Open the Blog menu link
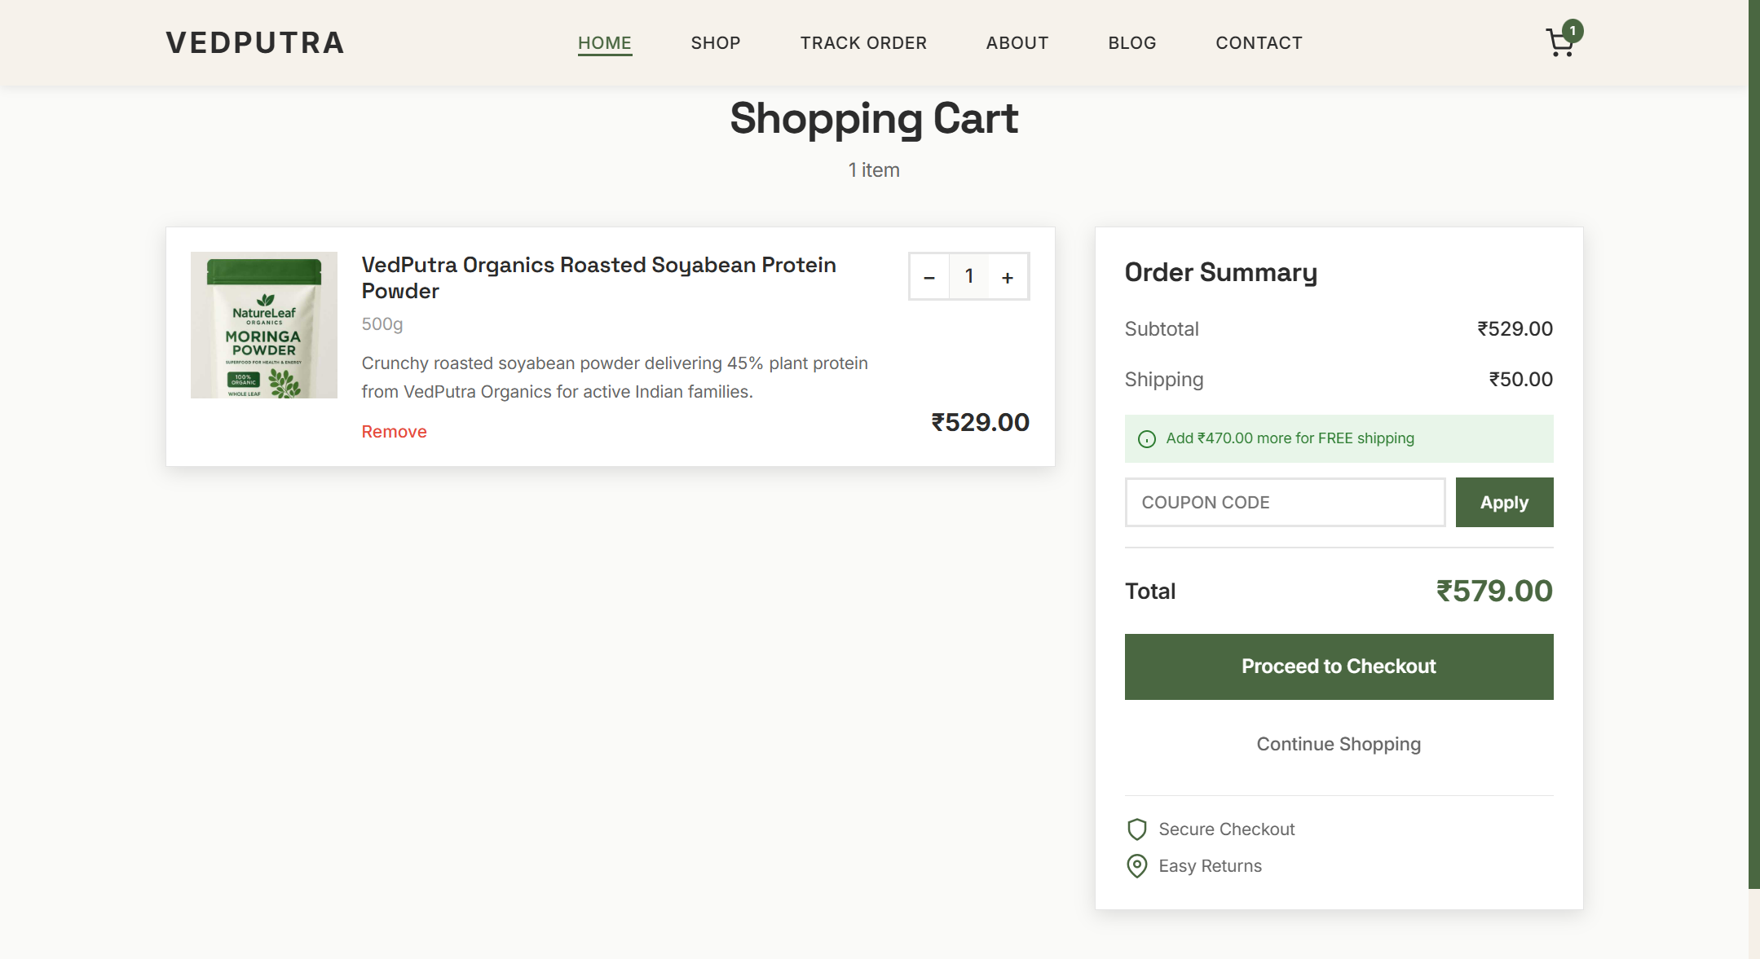The height and width of the screenshot is (959, 1760). (1131, 43)
